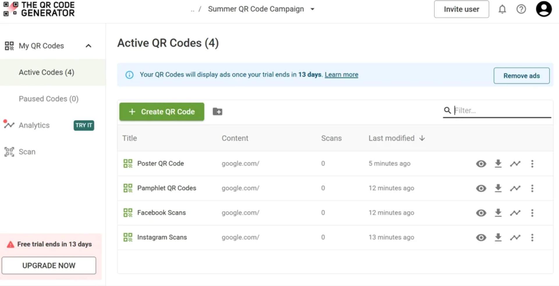
Task: Sort by the Title column header
Action: 130,138
